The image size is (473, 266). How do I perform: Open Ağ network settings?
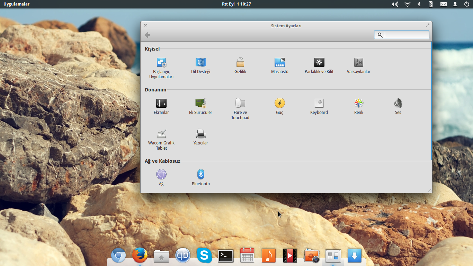click(161, 178)
